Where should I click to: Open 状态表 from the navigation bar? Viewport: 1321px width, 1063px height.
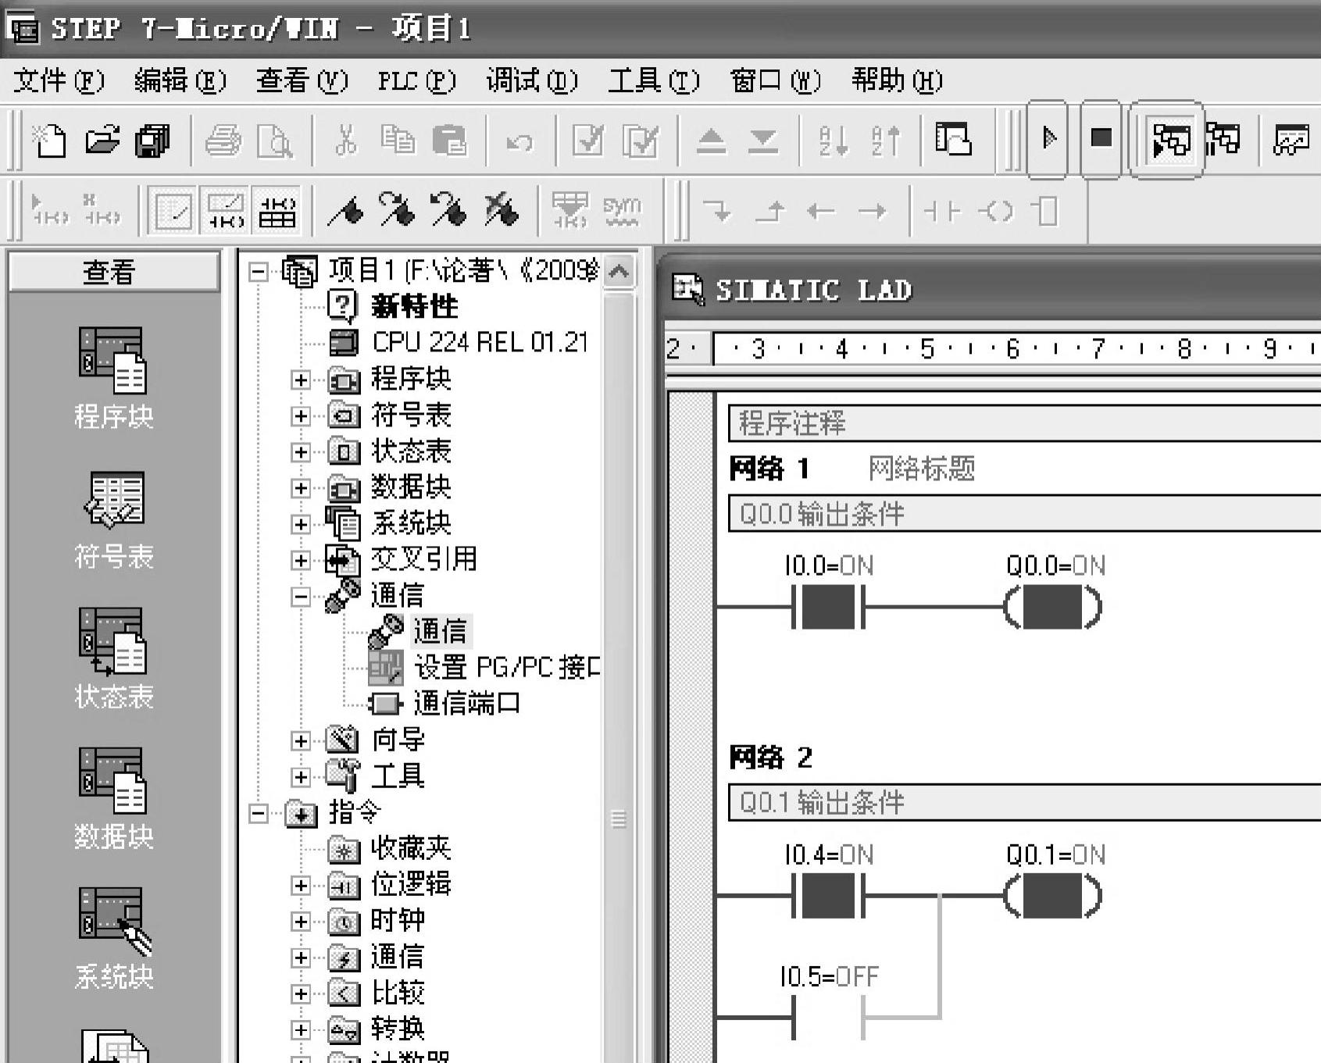point(113,660)
